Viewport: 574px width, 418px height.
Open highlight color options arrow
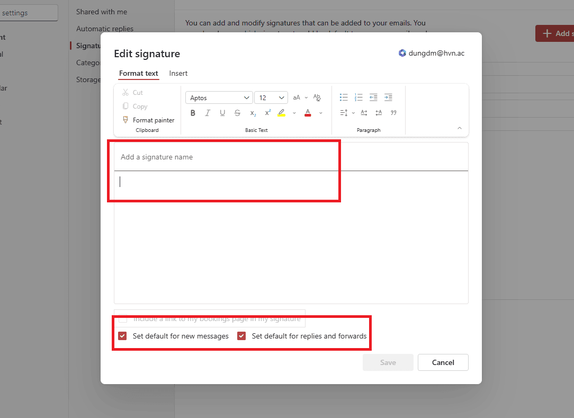point(294,113)
